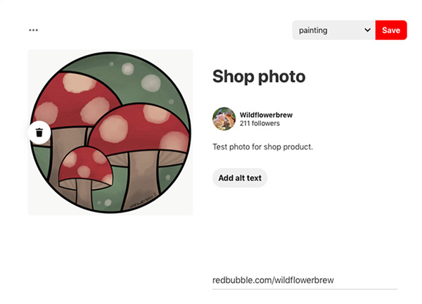
Task: Select the circular mushroom artwork image
Action: [110, 132]
